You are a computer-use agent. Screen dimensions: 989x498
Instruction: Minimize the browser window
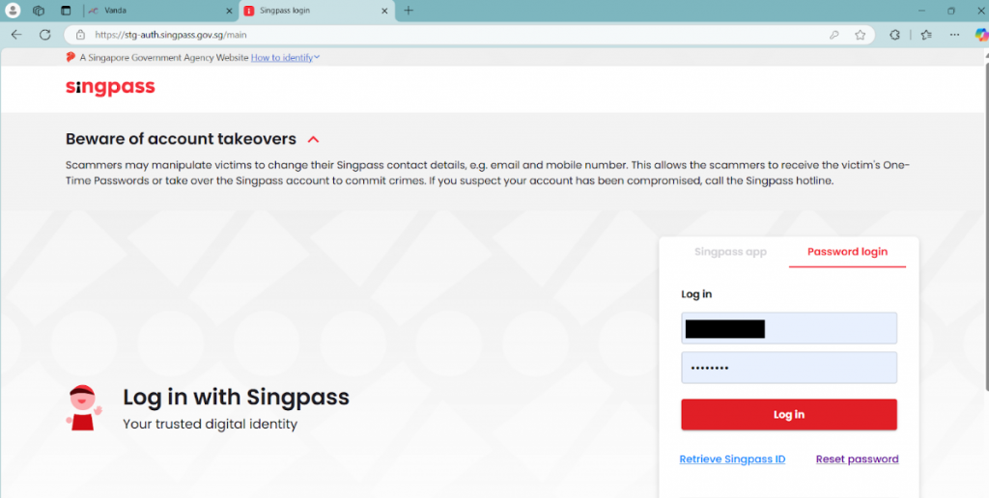(921, 11)
